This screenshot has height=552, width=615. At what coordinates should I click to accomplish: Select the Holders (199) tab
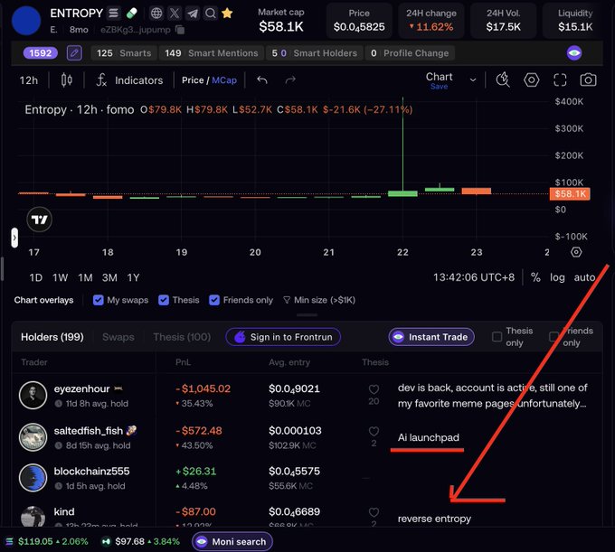coord(52,337)
